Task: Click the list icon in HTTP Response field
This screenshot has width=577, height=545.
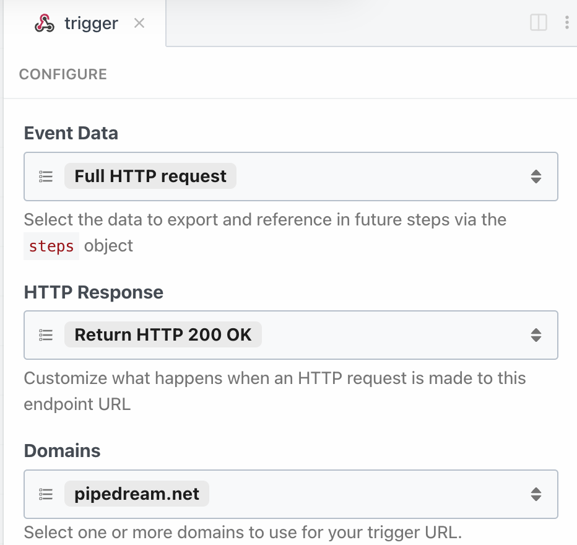Action: pos(45,335)
